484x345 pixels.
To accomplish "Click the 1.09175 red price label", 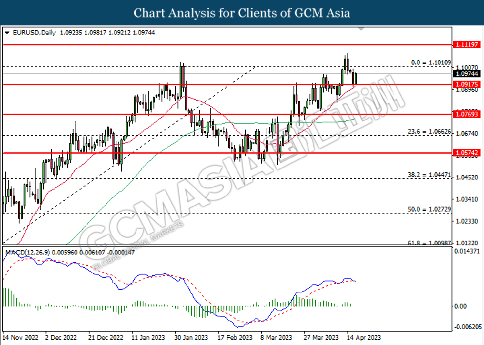I will (x=467, y=84).
